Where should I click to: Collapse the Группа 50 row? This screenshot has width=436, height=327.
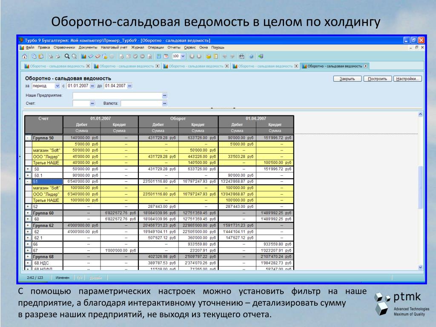(x=28, y=138)
